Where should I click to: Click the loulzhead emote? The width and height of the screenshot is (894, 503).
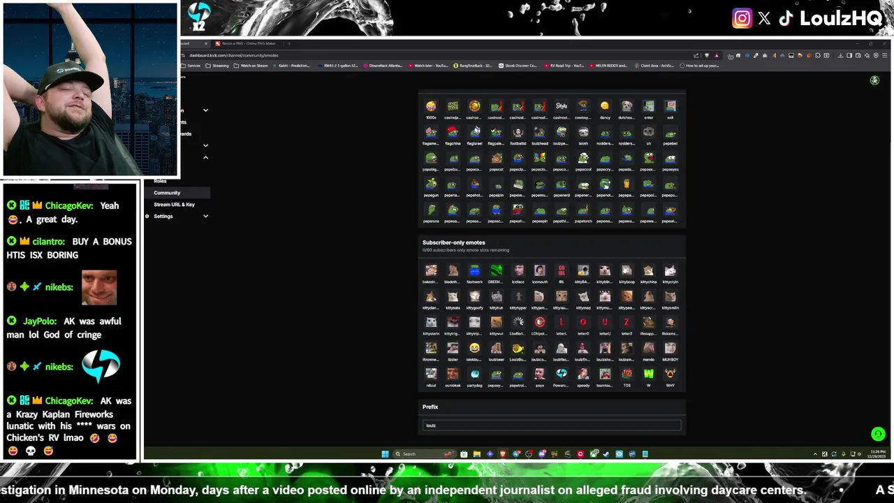point(540,132)
